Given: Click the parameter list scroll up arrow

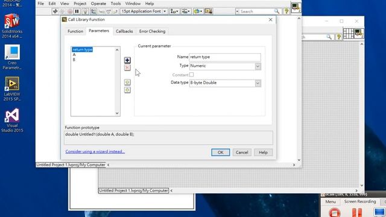Looking at the screenshot, I should [x=117, y=50].
